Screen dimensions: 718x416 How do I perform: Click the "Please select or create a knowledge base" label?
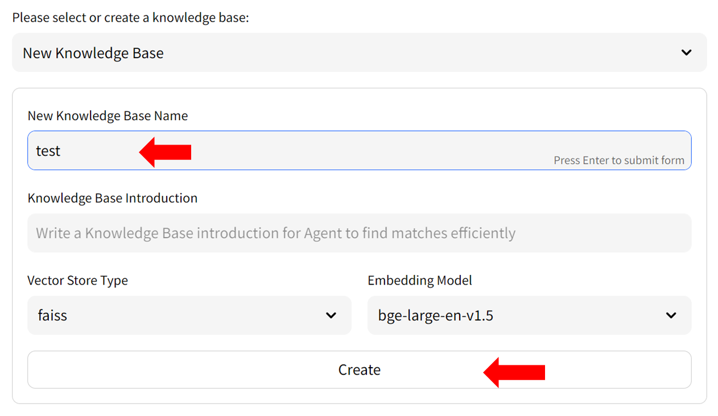pos(131,18)
